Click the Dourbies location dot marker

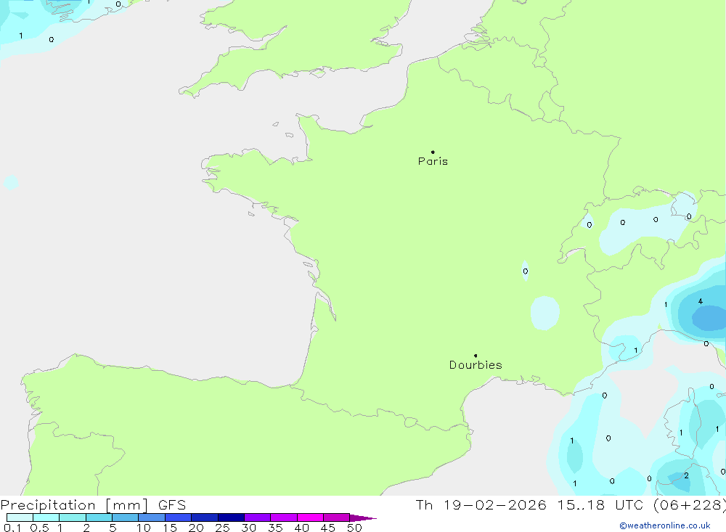click(x=476, y=356)
